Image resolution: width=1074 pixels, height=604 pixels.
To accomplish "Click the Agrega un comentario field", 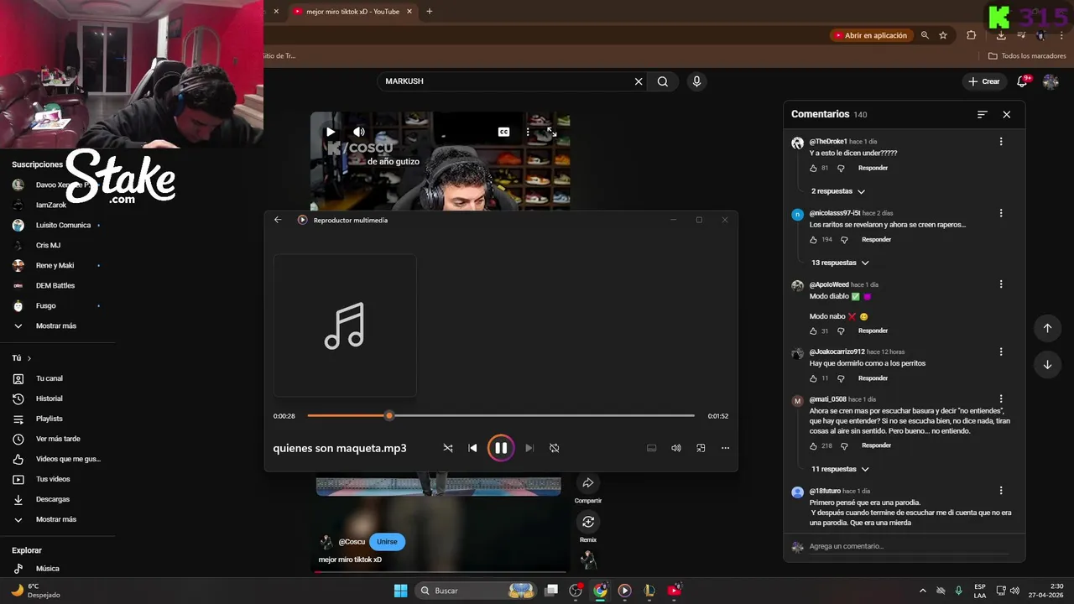I will point(910,546).
